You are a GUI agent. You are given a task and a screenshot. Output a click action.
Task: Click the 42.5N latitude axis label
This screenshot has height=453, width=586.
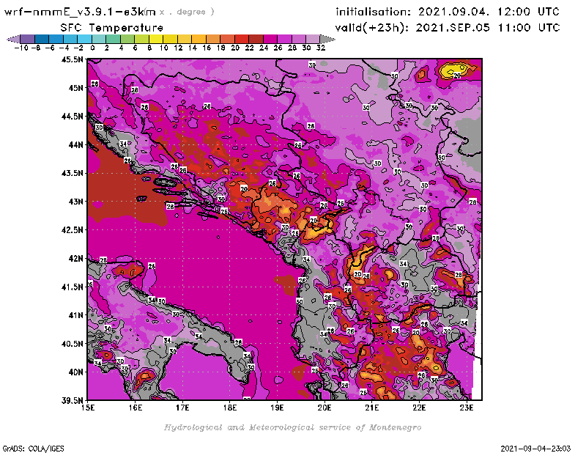72,229
